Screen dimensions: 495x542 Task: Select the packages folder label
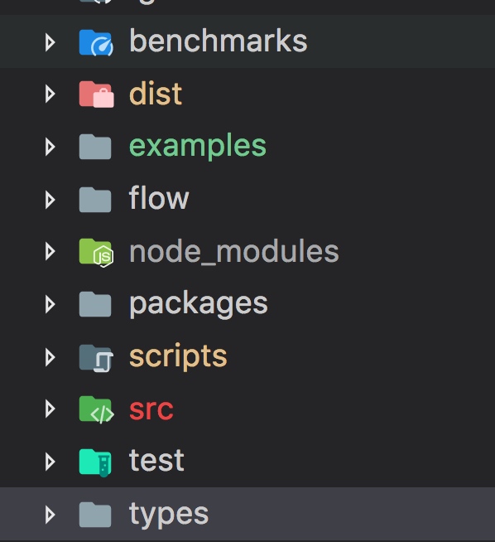198,304
